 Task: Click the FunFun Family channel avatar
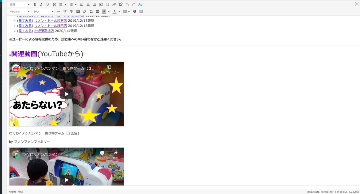tap(16, 68)
